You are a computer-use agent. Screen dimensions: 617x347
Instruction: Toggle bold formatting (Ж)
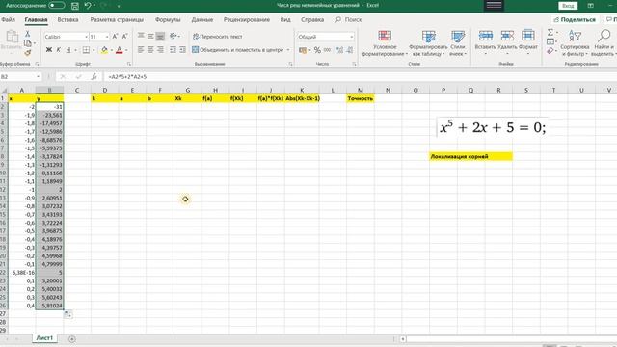[49, 50]
